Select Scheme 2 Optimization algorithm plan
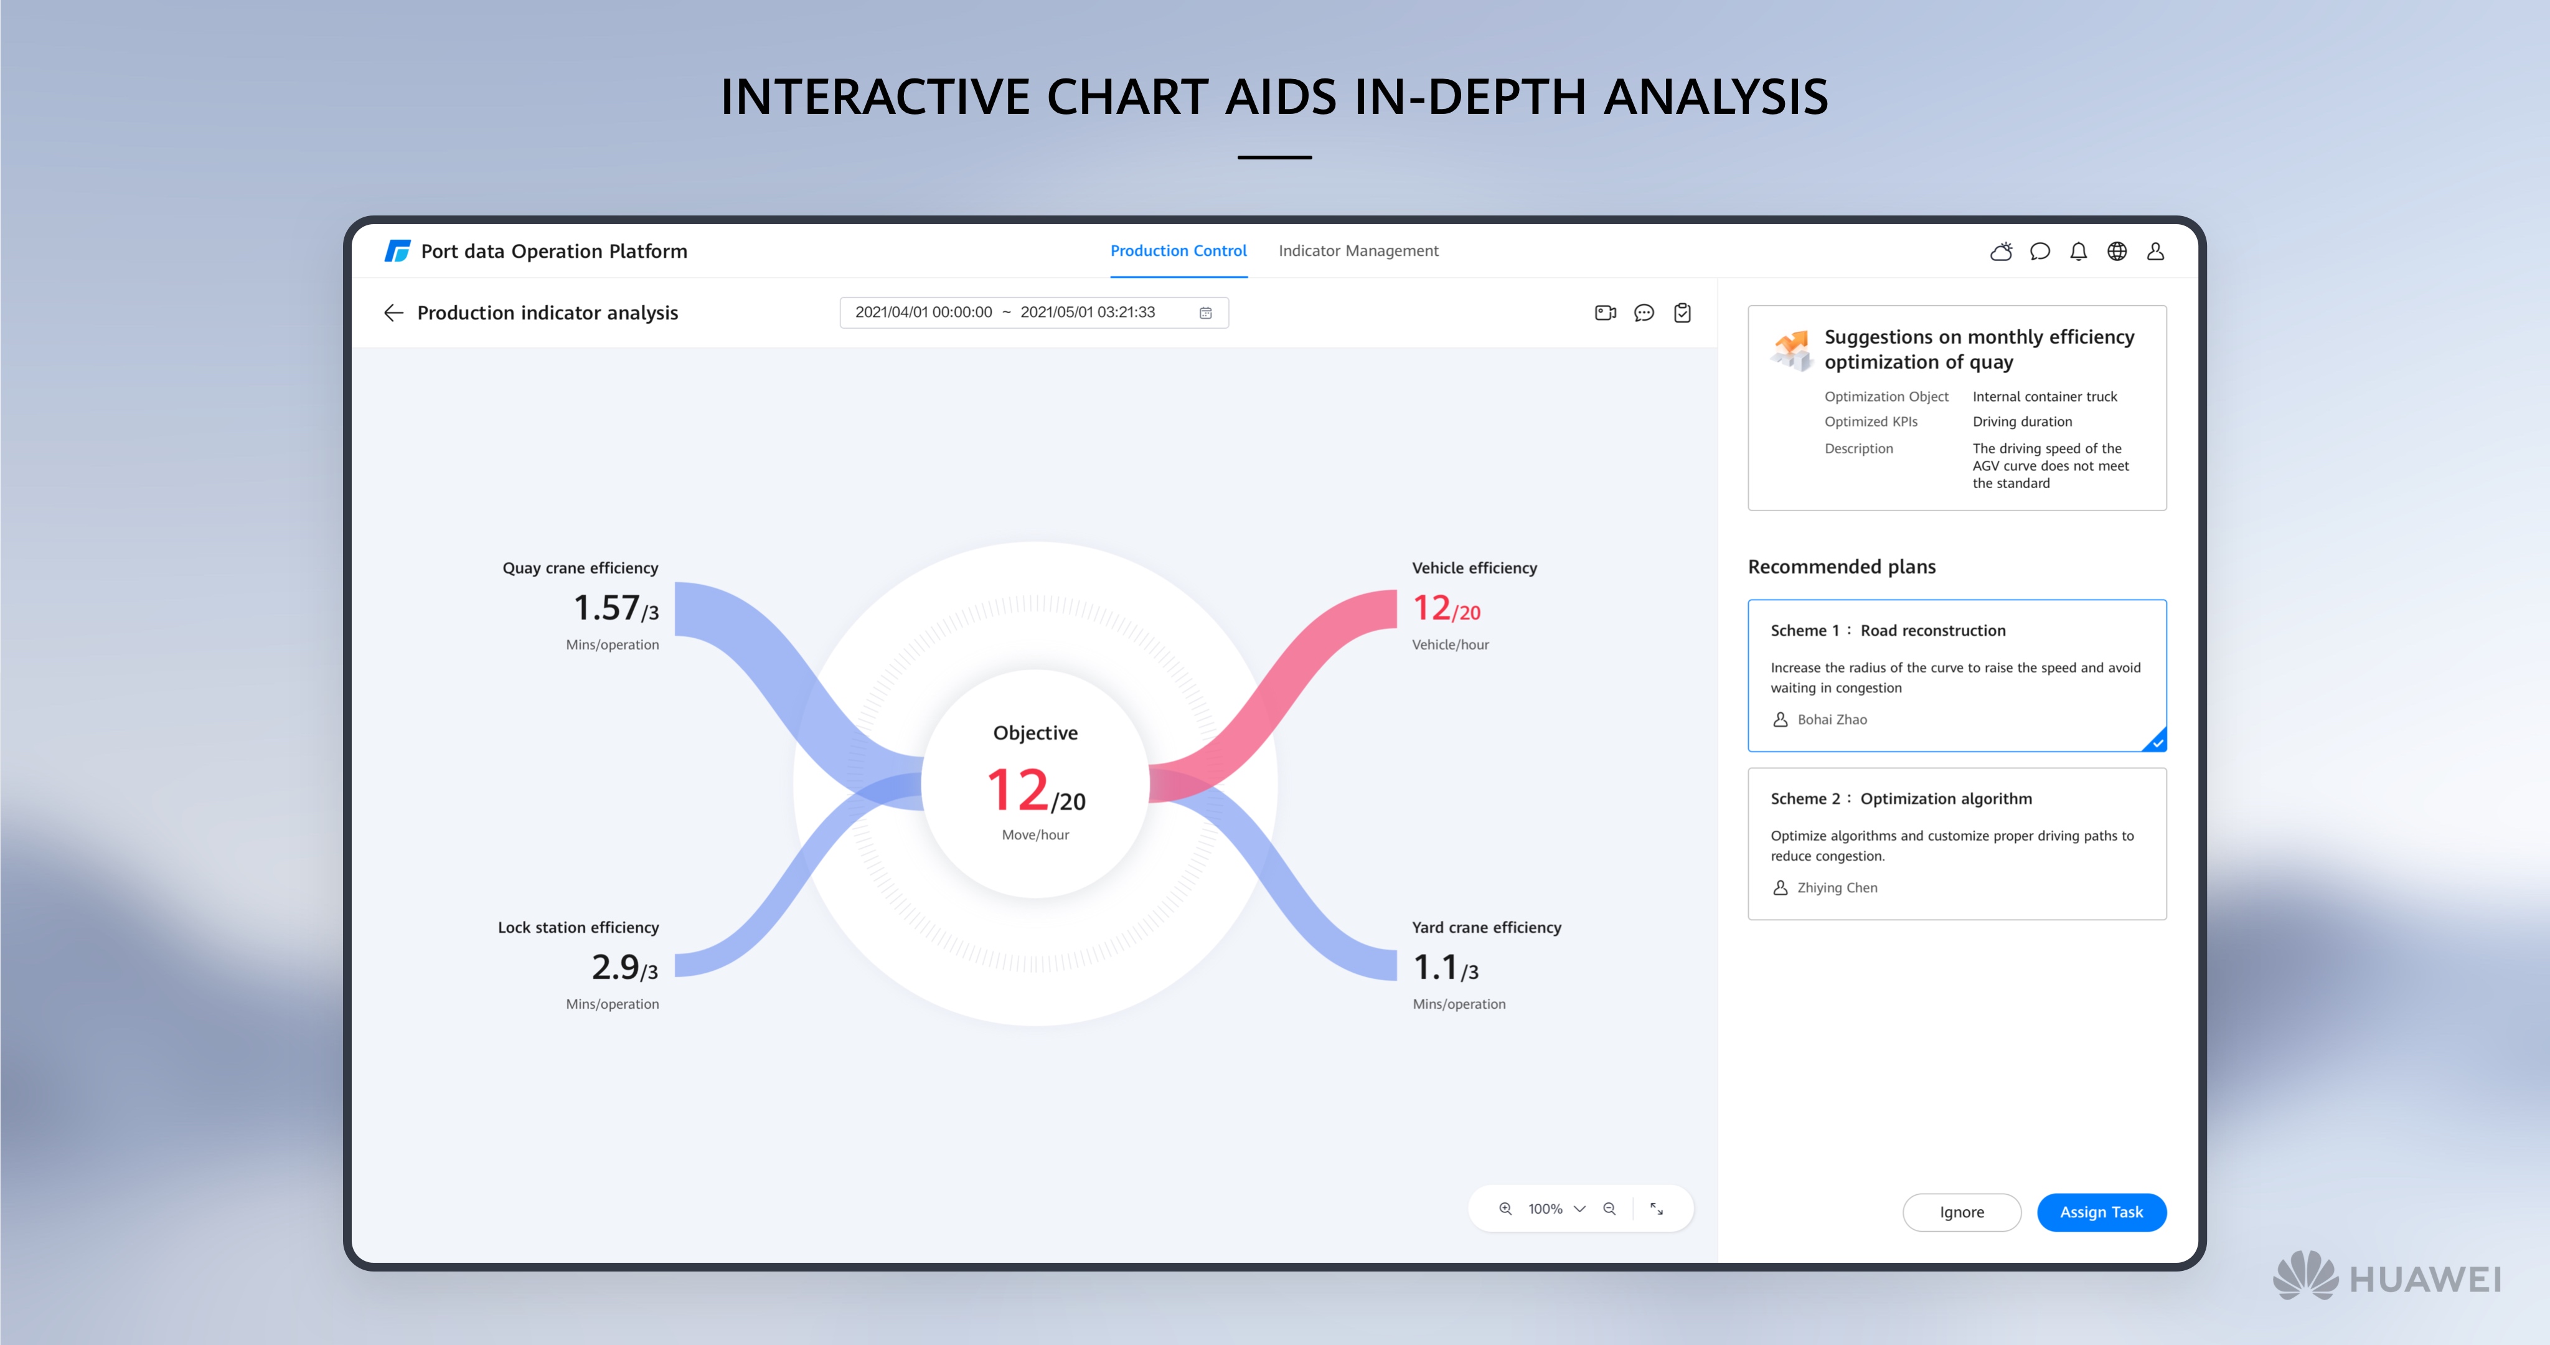2550x1345 pixels. point(1956,843)
